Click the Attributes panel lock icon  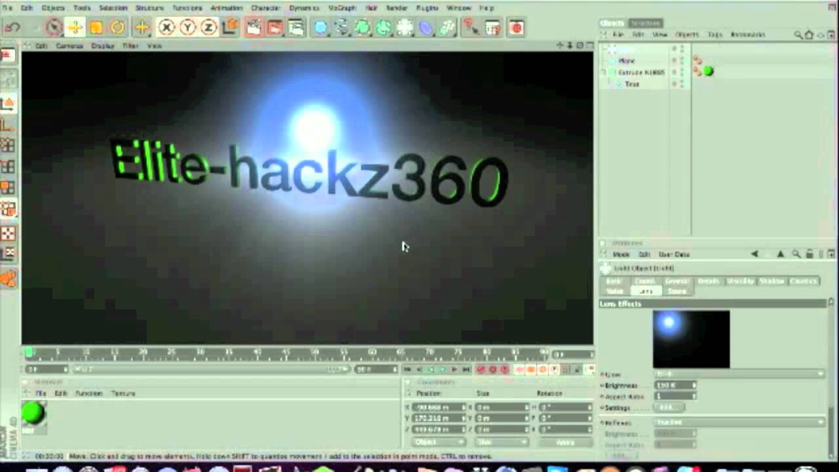[810, 254]
